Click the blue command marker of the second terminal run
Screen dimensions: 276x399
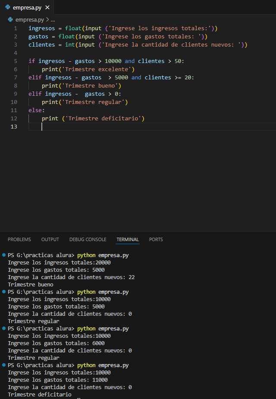click(4, 292)
